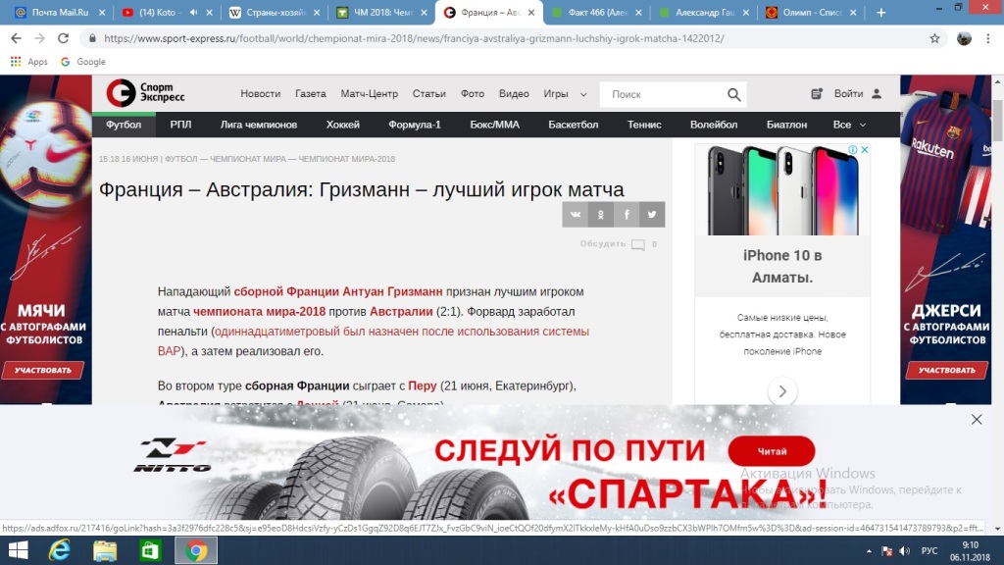Viewport: 1004px width, 565px height.
Task: Open the Windows Start menu
Action: tap(18, 550)
